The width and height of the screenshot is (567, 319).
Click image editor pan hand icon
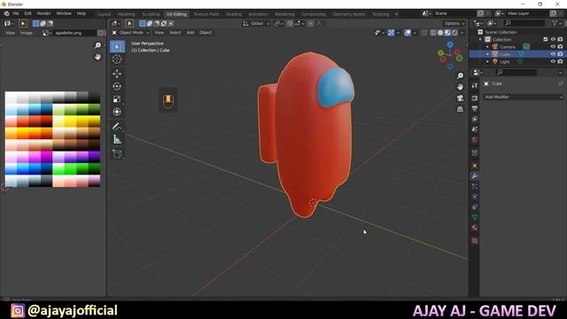(97, 57)
